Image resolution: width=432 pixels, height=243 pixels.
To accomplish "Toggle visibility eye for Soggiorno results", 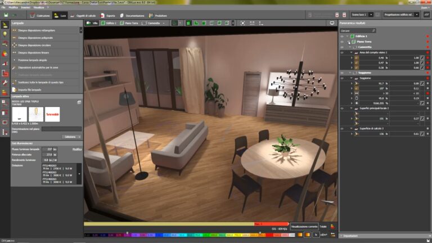I will coord(342,73).
